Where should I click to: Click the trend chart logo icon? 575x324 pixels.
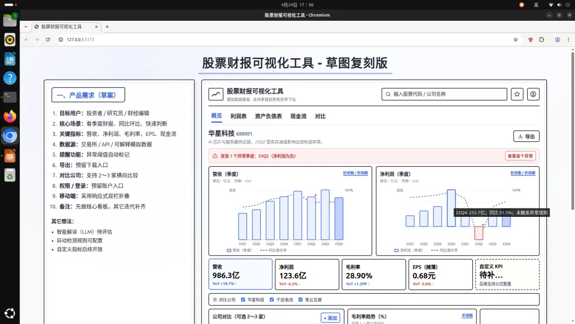216,94
